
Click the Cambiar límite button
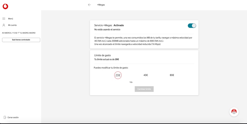[x=144, y=89]
